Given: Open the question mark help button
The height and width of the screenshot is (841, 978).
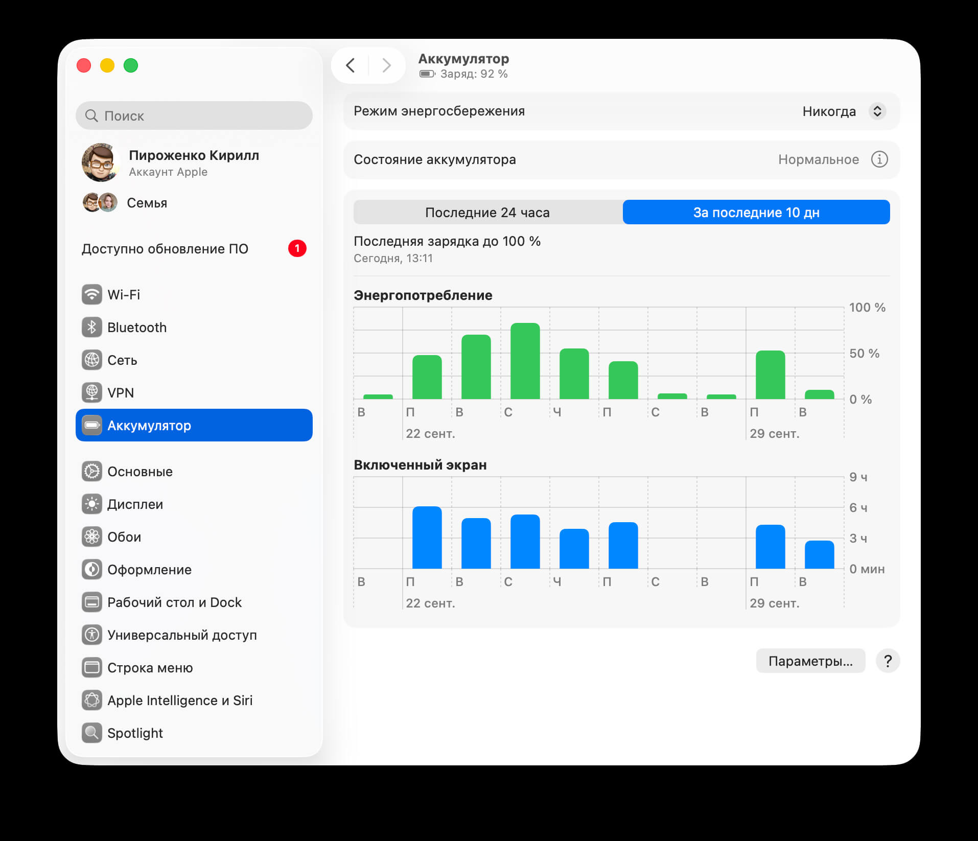Looking at the screenshot, I should [888, 661].
